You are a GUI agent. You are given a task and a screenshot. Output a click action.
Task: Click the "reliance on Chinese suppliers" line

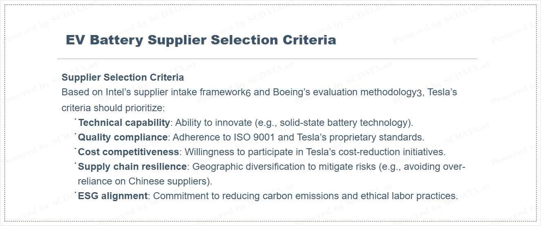(145, 181)
